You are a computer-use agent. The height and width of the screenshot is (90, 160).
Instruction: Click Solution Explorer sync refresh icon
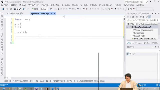[141, 17]
